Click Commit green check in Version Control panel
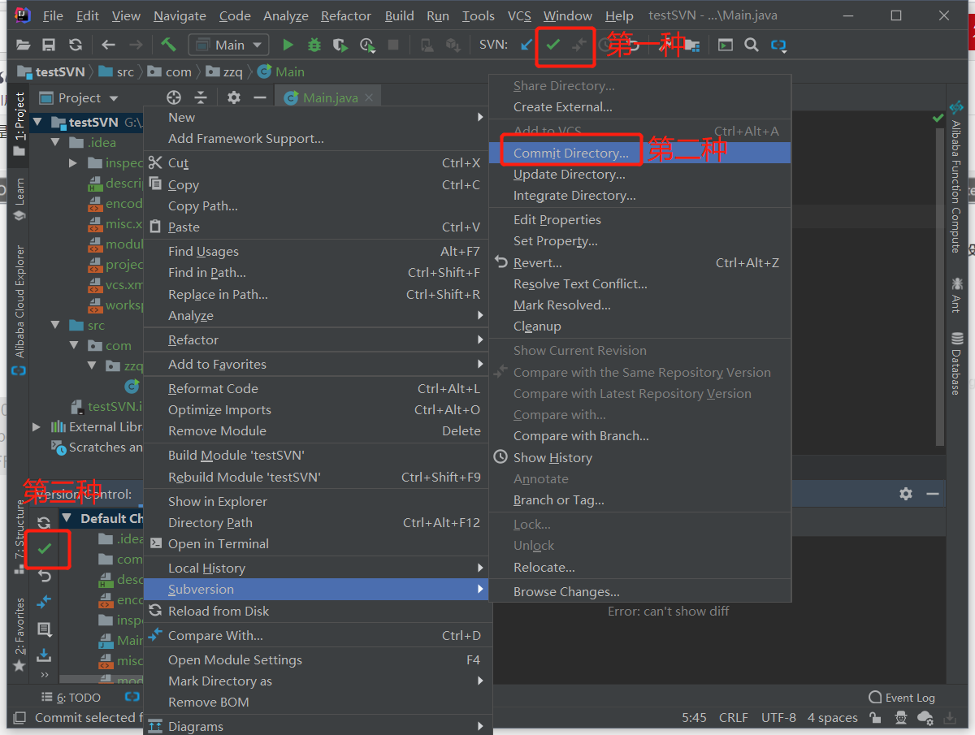975x735 pixels. 45,549
